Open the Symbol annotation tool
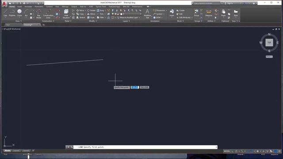 158,14
